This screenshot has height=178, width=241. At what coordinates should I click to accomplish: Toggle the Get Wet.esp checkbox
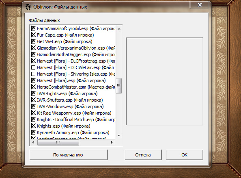pyautogui.click(x=33, y=41)
